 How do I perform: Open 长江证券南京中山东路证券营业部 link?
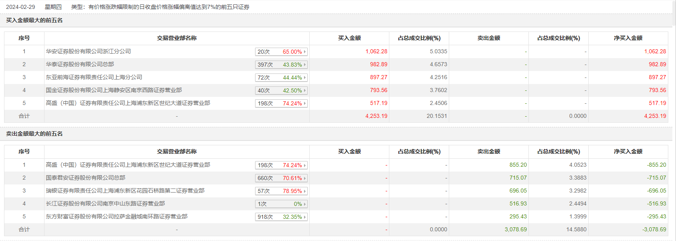105,204
